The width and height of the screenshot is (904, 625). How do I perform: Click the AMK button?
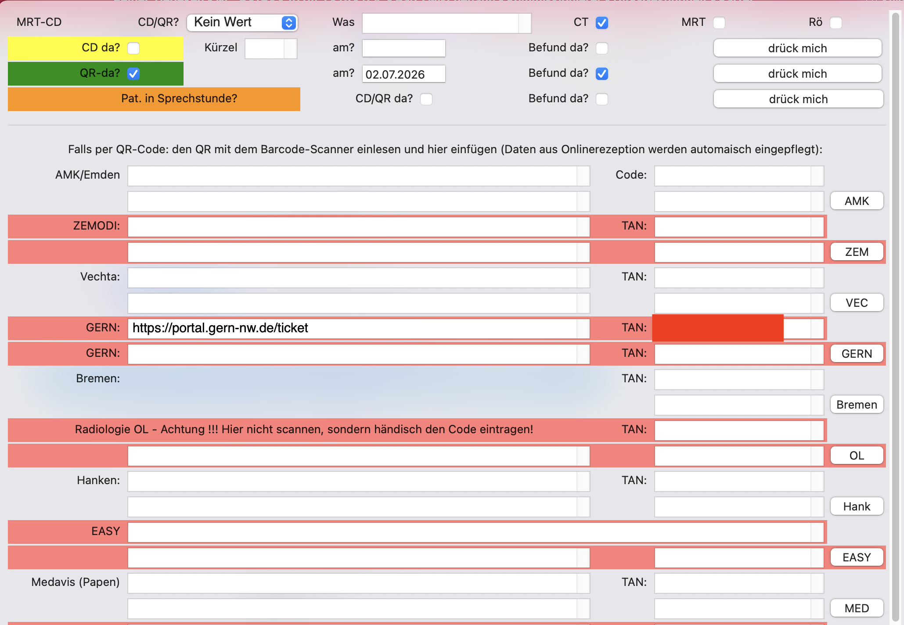tap(857, 201)
